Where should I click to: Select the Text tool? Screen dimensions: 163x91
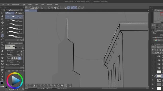[2, 74]
